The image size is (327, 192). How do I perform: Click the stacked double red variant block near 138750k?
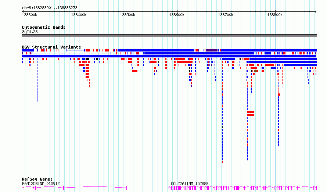tap(251, 114)
